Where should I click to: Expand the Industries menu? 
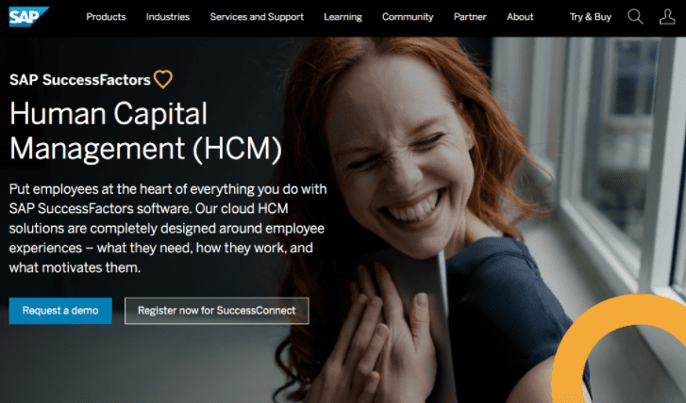click(x=168, y=17)
